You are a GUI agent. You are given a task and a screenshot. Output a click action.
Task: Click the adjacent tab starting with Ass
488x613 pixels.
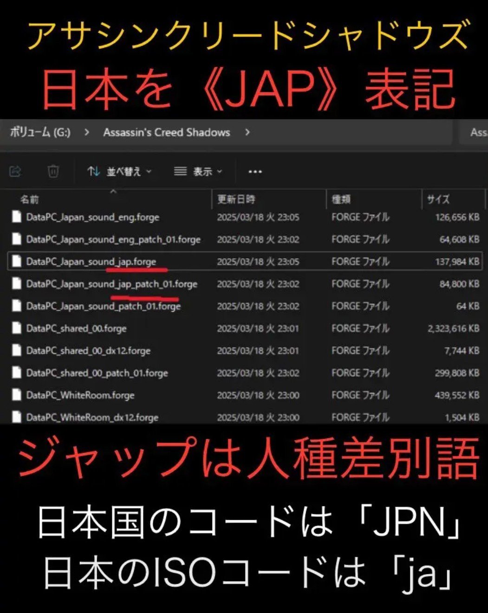(475, 132)
